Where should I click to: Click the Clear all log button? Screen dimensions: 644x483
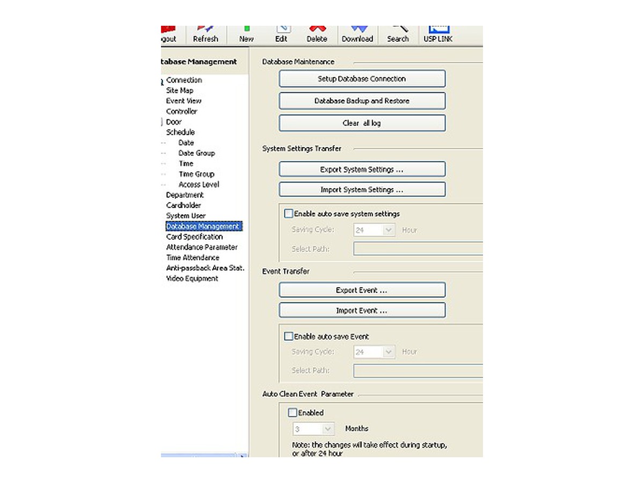point(362,123)
